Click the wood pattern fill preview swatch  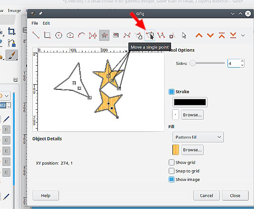point(176,150)
